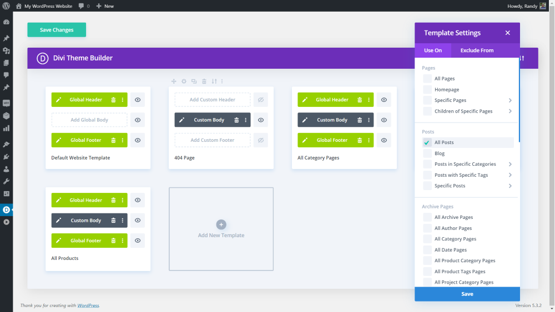Open the New menu in admin bar

pos(105,6)
